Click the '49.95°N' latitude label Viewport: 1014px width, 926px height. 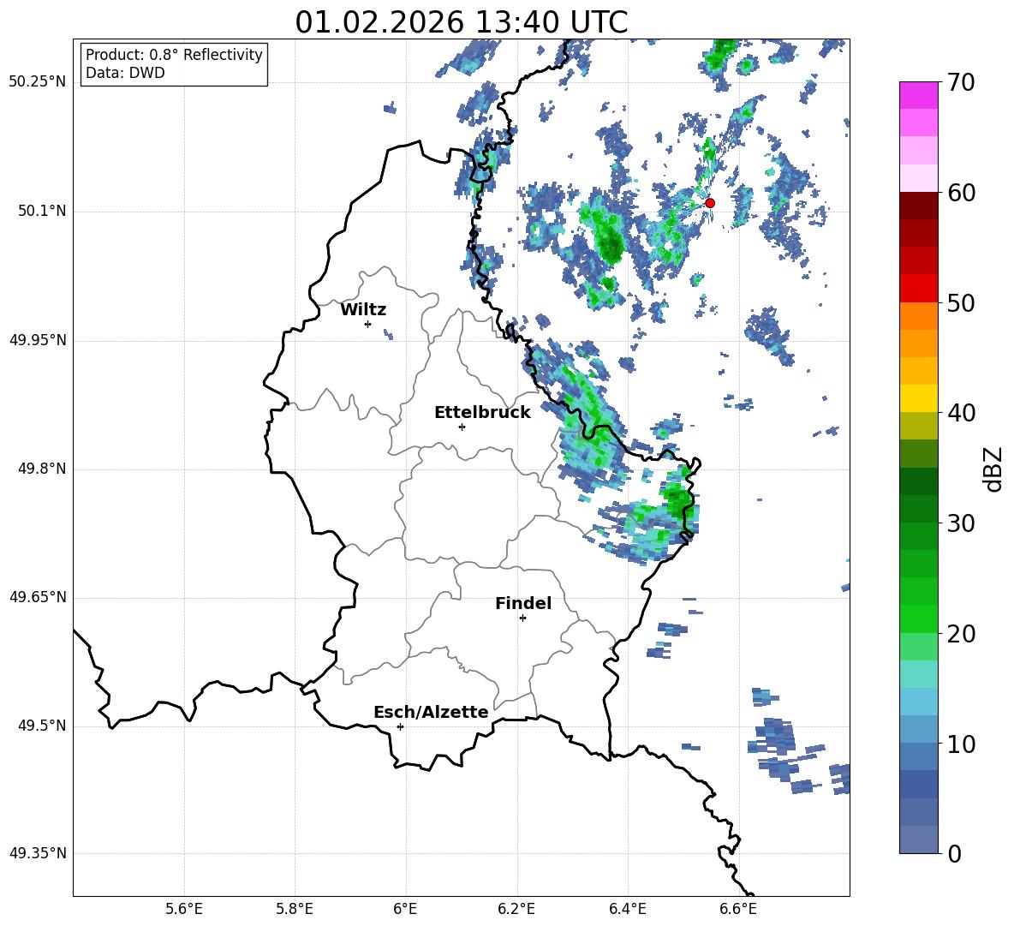pyautogui.click(x=38, y=340)
